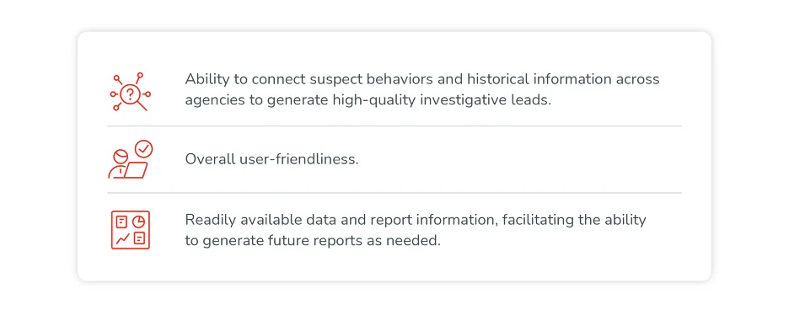Click the question mark inside the magnifier

click(x=131, y=94)
